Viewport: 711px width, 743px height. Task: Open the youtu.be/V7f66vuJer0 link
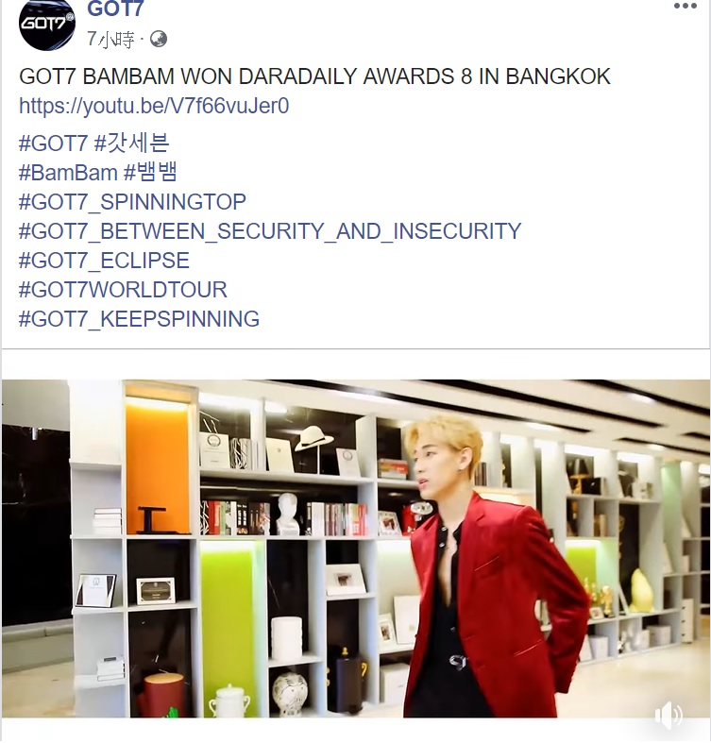coord(154,106)
